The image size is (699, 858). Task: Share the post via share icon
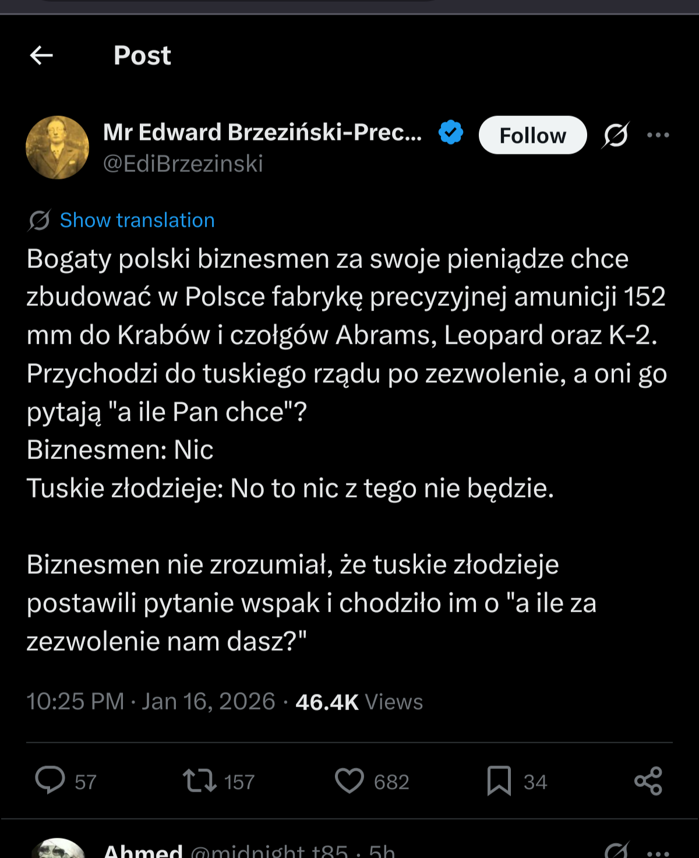point(648,781)
